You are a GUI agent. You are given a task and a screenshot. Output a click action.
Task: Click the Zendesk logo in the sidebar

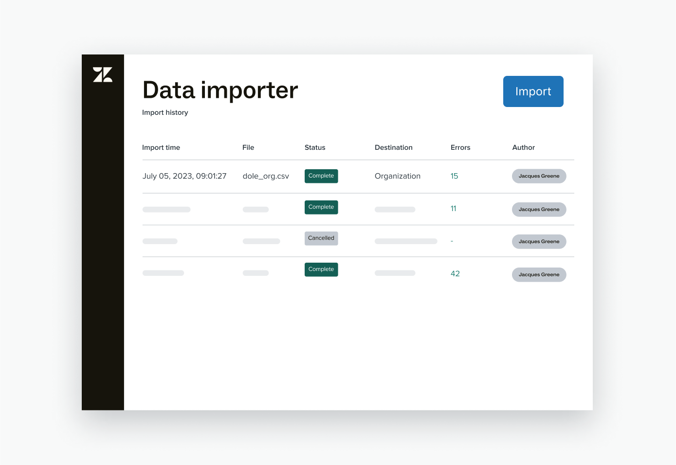(x=103, y=75)
